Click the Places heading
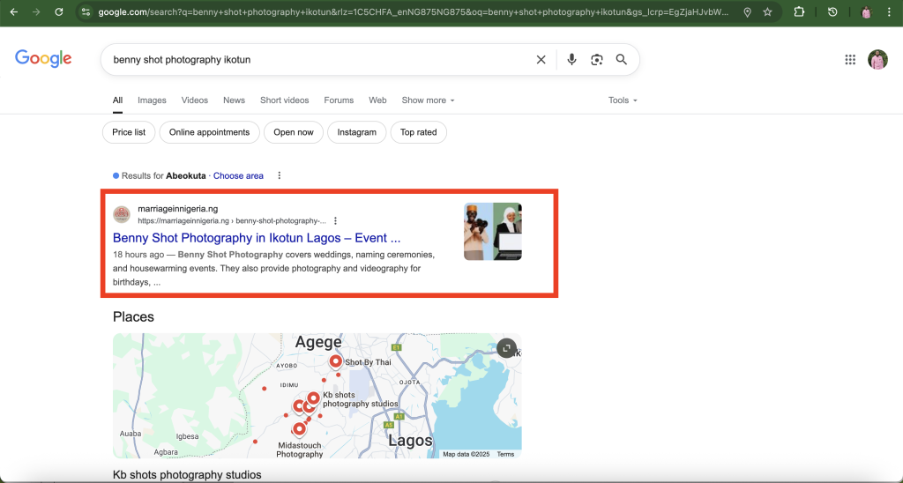The height and width of the screenshot is (483, 903). pyautogui.click(x=134, y=316)
